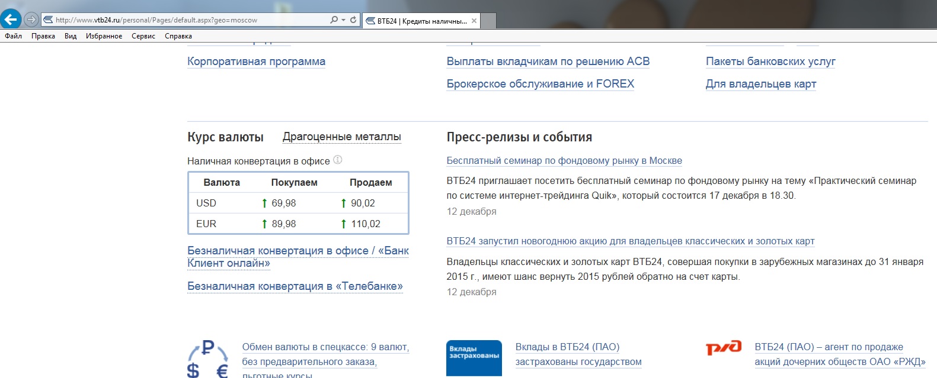The height and width of the screenshot is (378, 937).
Task: Refresh the page with reload icon
Action: pyautogui.click(x=353, y=20)
